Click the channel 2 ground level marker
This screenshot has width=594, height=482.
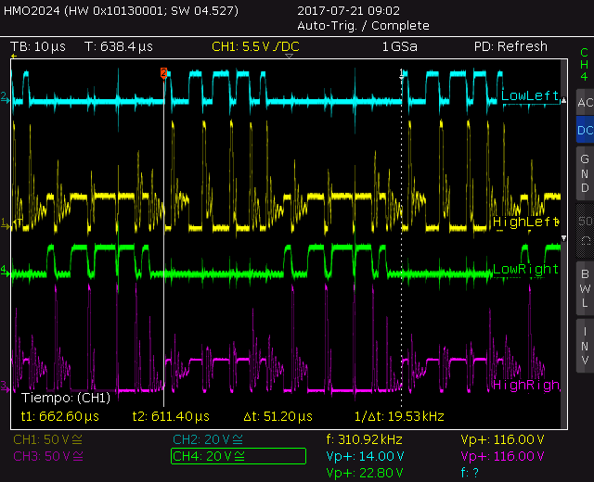pos(5,97)
